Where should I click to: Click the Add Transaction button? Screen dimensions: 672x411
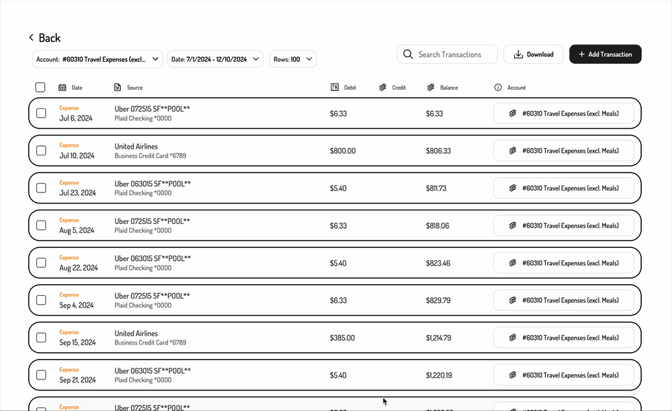pyautogui.click(x=605, y=54)
